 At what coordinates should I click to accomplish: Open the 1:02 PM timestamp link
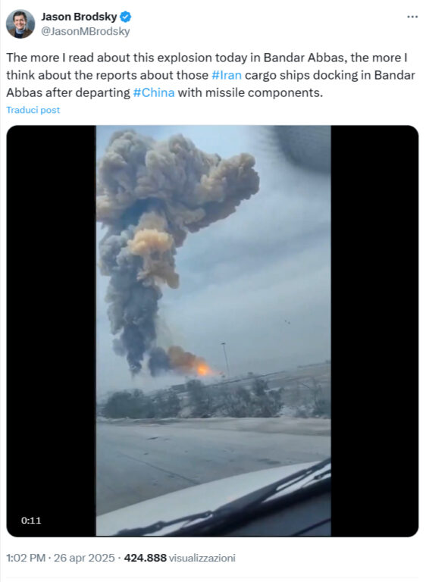tap(26, 558)
